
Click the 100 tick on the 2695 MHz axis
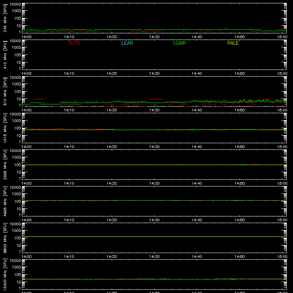[18, 165]
